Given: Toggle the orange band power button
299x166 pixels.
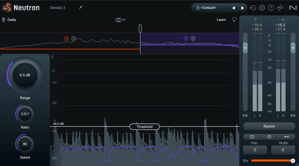Looking at the screenshot, I should (66, 39).
